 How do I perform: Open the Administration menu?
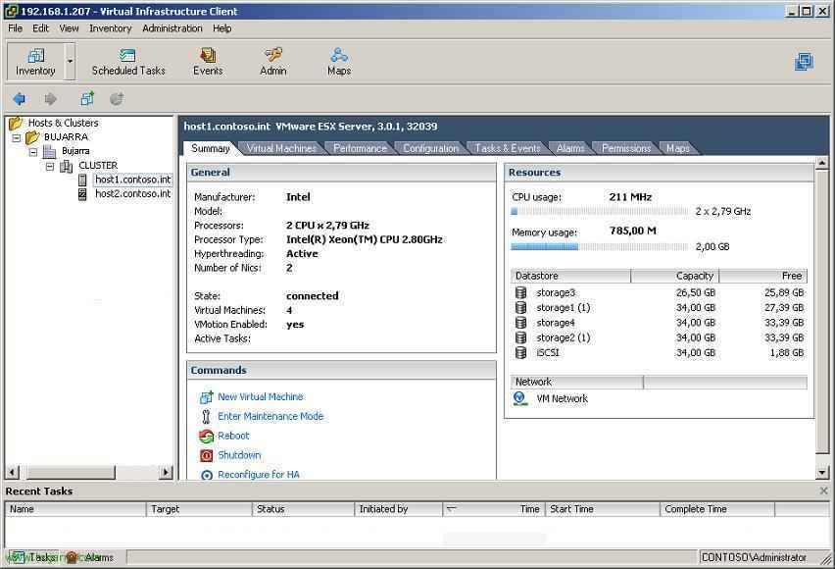172,28
